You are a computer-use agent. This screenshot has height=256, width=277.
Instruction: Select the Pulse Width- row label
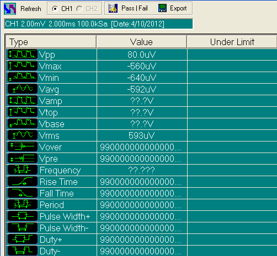click(x=64, y=228)
